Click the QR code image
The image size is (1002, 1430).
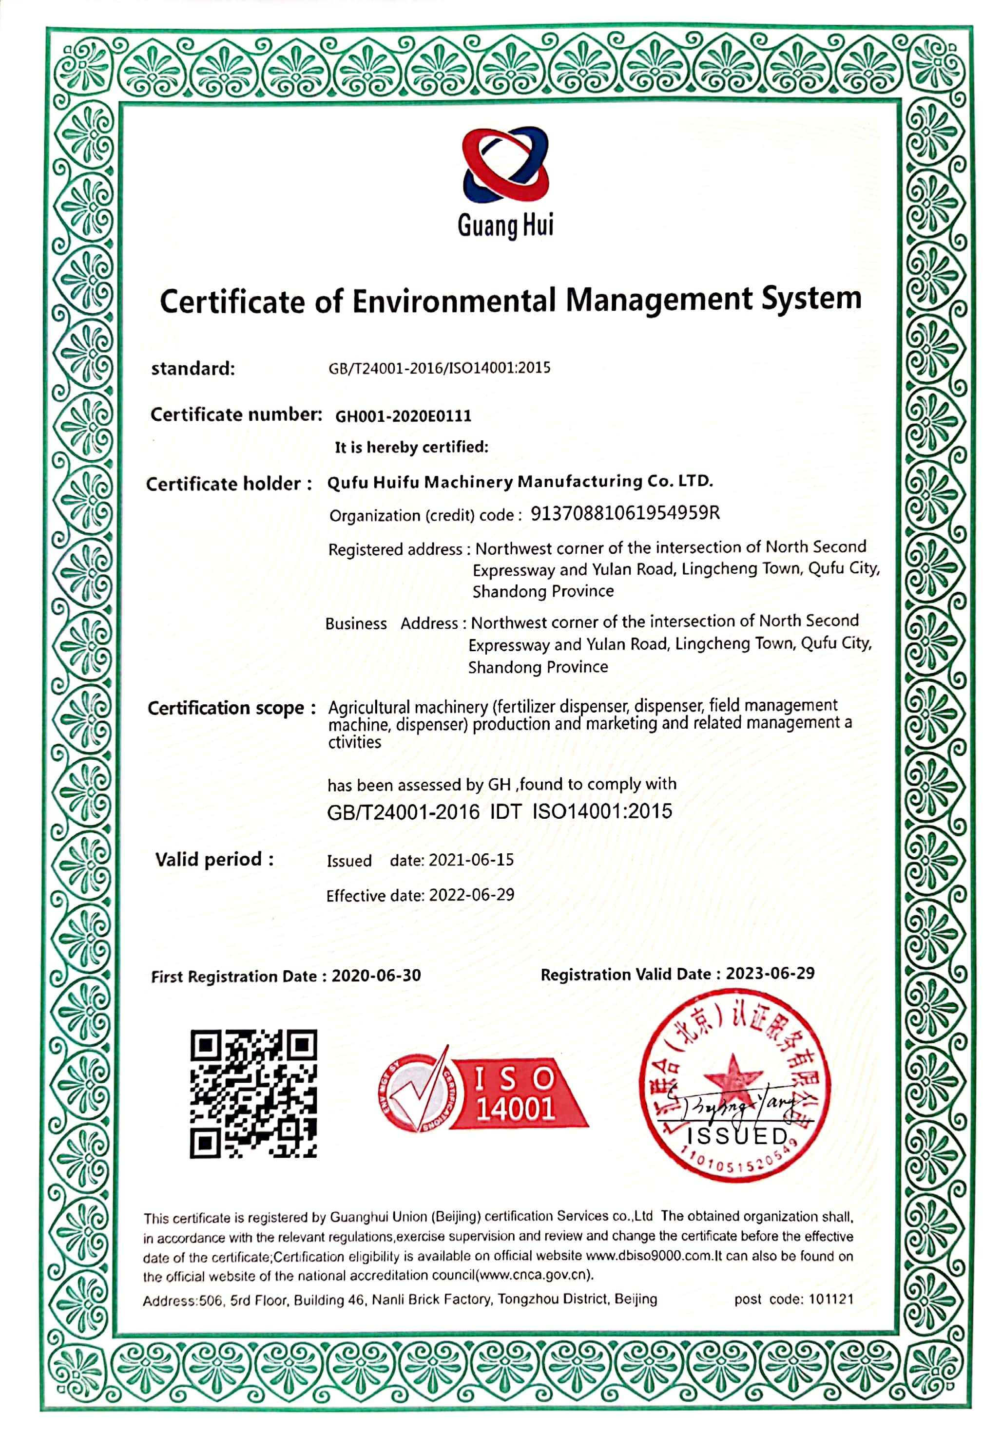click(253, 1094)
